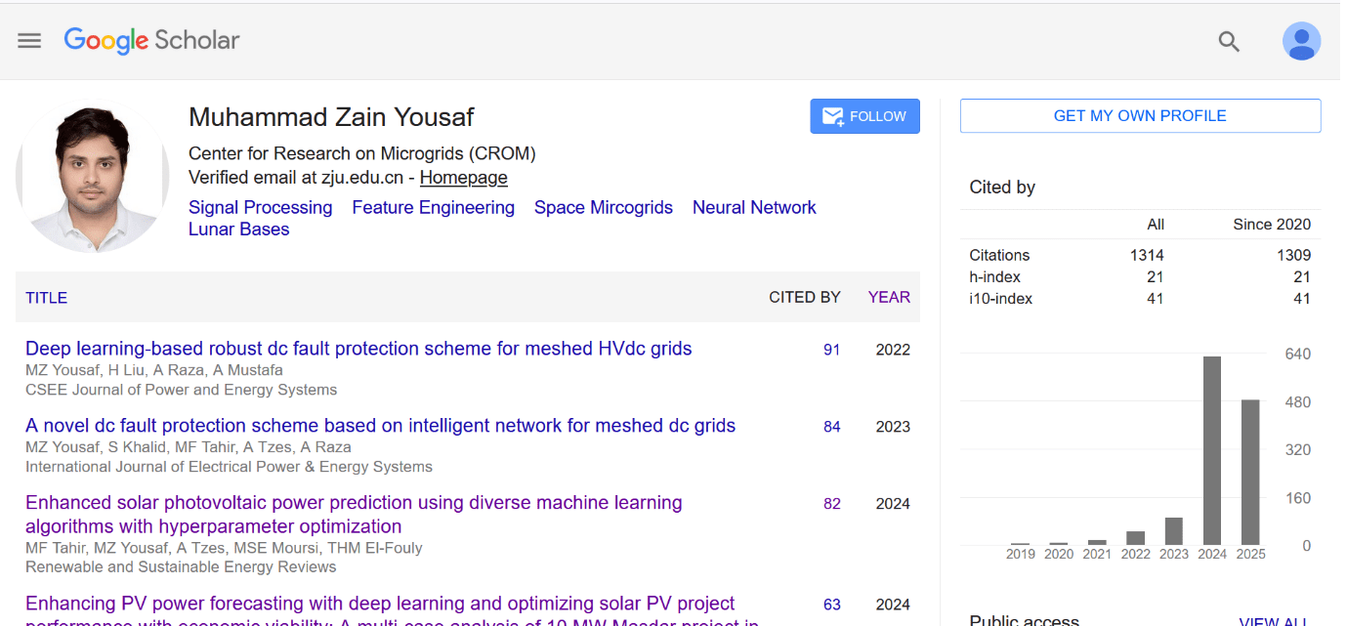Viewport: 1347px width, 626px height.
Task: Click the Google Scholar logo
Action: [151, 41]
